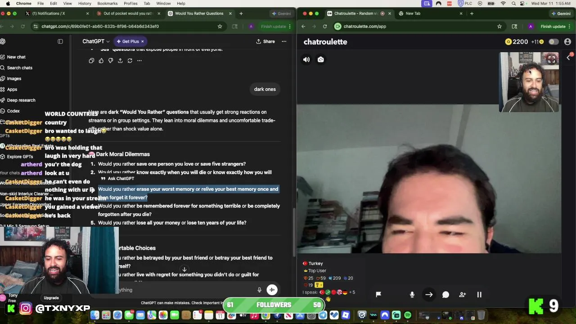
Task: Open Gemini in the right Chrome window
Action: (561, 13)
